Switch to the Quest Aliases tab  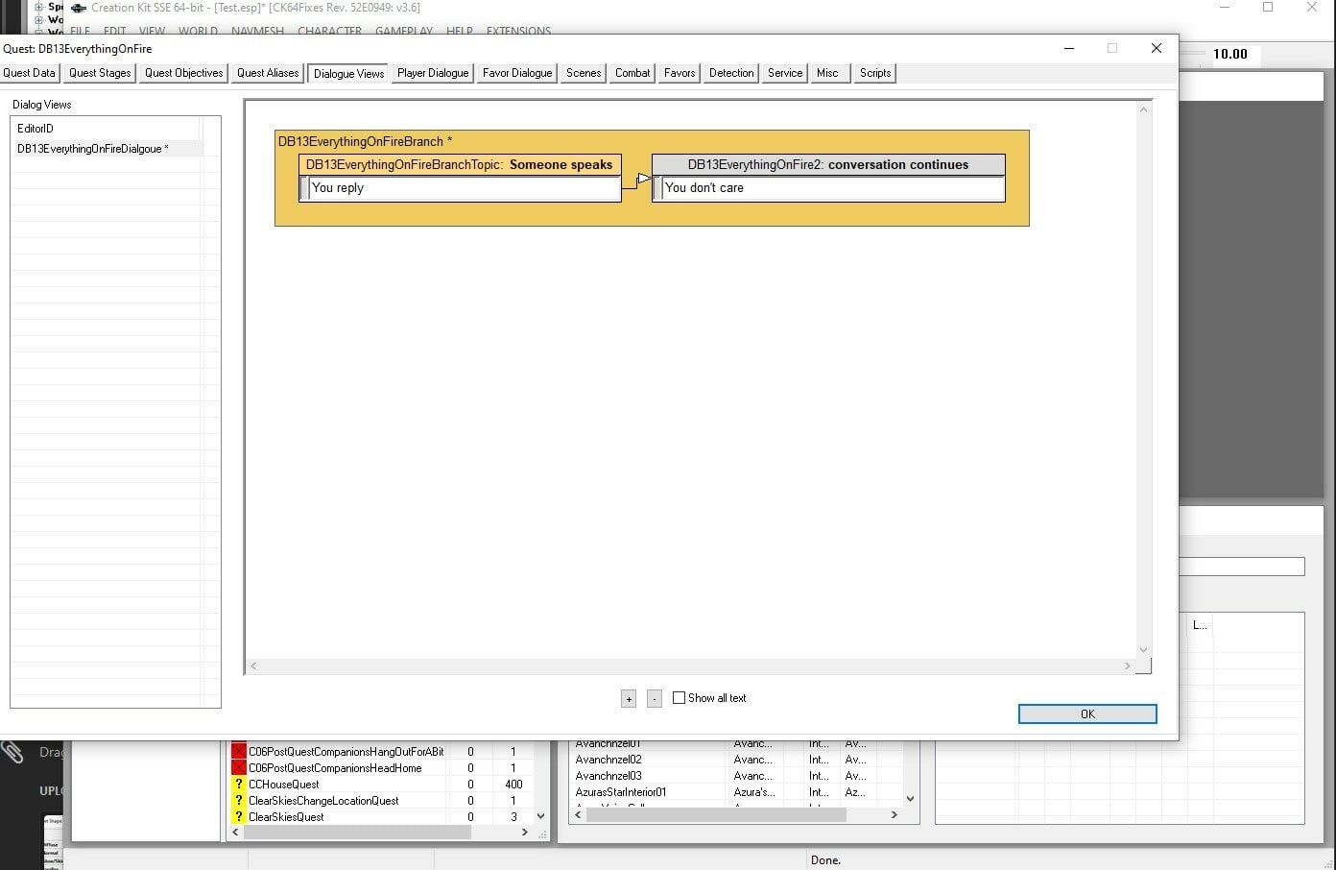pos(268,73)
